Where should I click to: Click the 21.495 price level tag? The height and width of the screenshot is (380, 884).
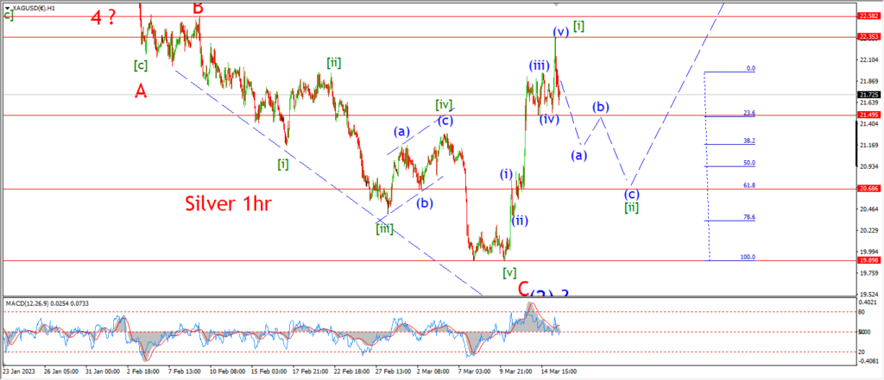[x=868, y=115]
